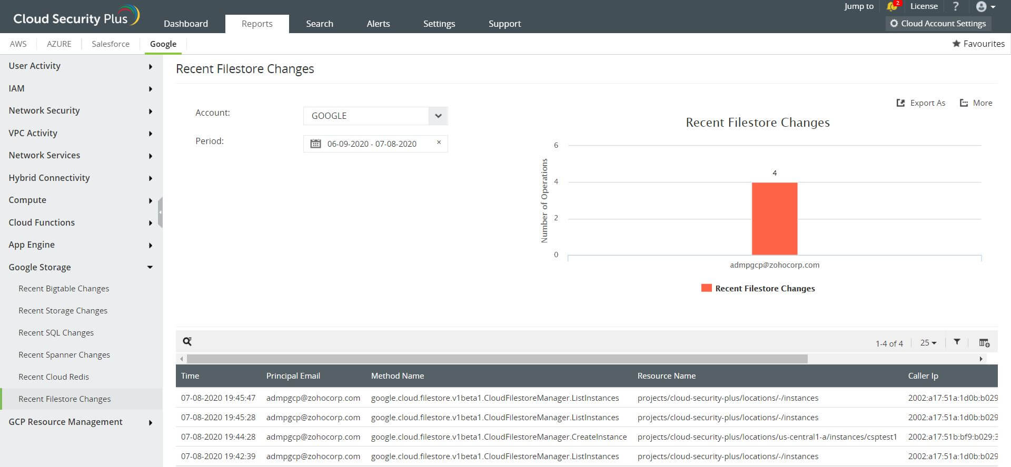Click the CreateInstance method name cell
Screen dimensions: 1011x467
coord(499,437)
